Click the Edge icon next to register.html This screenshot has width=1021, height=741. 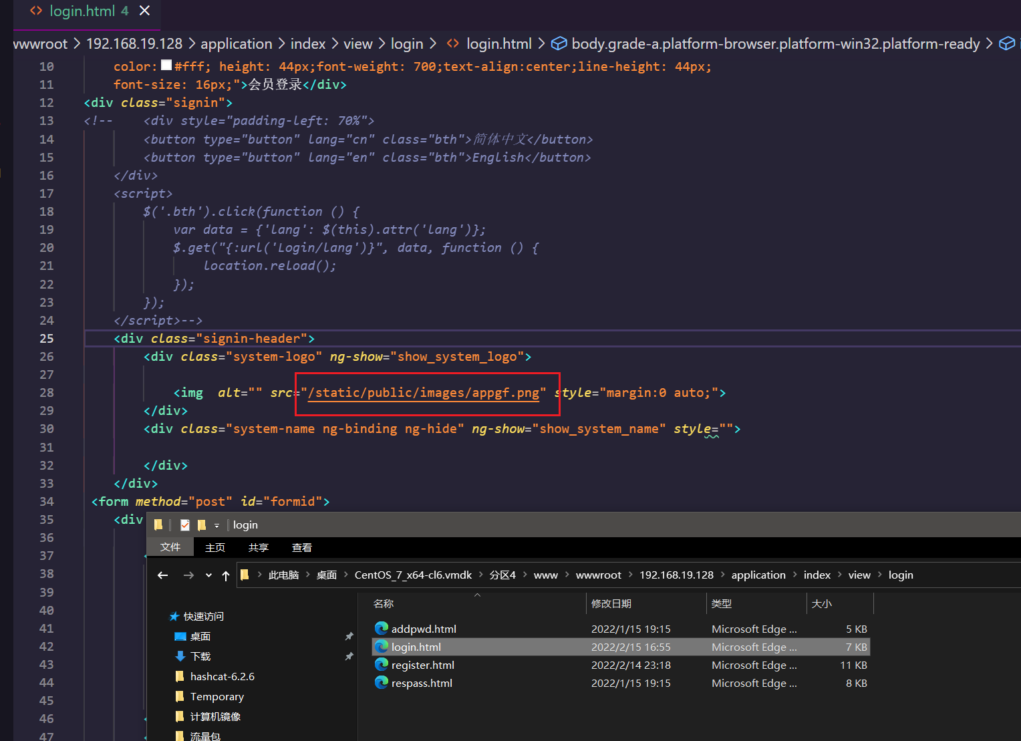pyautogui.click(x=382, y=665)
